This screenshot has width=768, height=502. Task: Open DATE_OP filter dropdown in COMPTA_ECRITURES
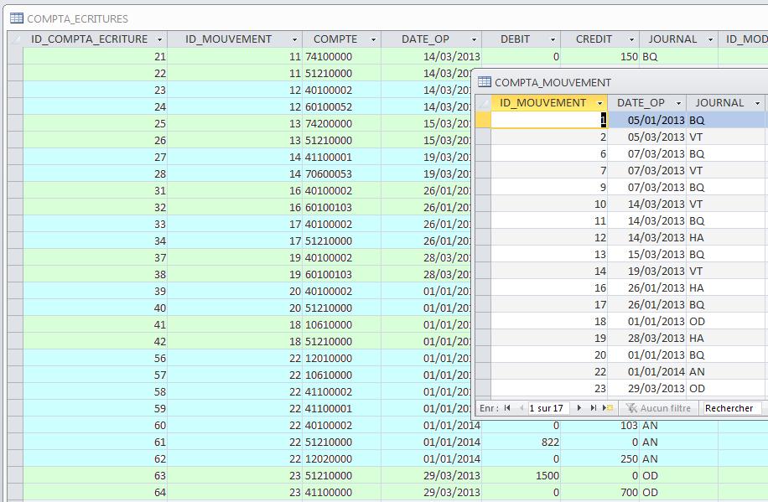pyautogui.click(x=474, y=39)
